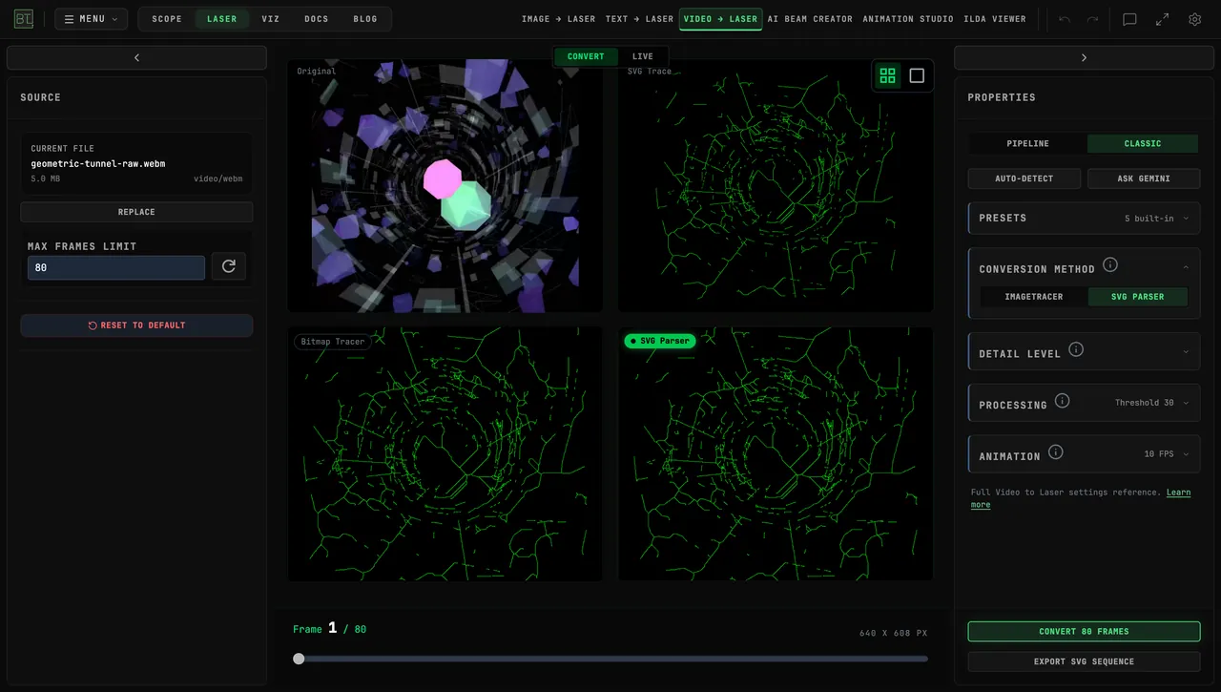This screenshot has width=1221, height=692.
Task: Collapse the left panel arrow
Action: [x=136, y=57]
